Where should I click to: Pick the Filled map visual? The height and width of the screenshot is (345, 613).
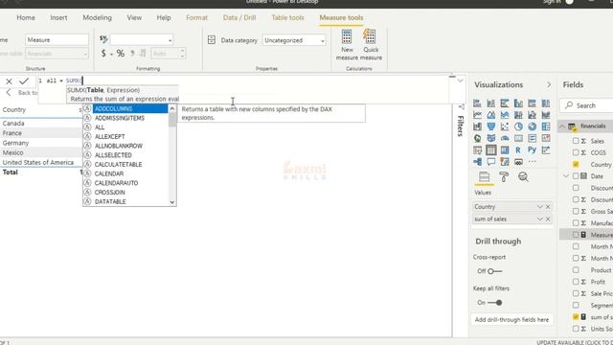[491, 138]
